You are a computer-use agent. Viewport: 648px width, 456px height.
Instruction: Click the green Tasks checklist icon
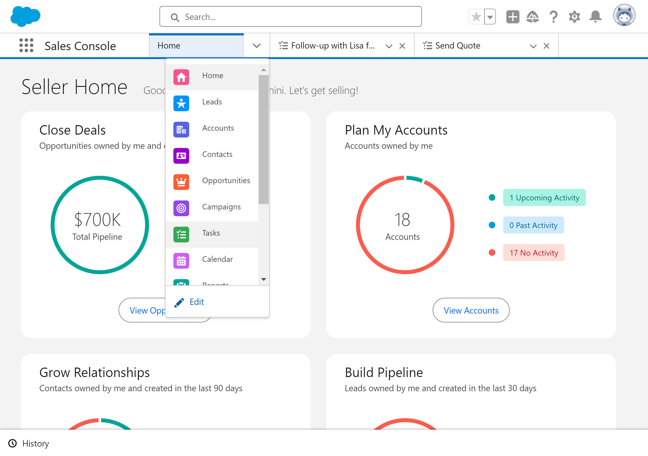181,234
